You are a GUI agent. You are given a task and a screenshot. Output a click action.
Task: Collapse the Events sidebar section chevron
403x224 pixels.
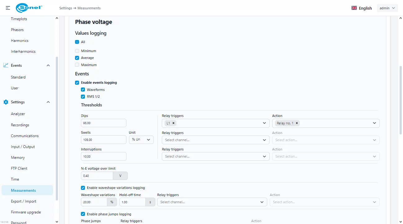pos(48,65)
